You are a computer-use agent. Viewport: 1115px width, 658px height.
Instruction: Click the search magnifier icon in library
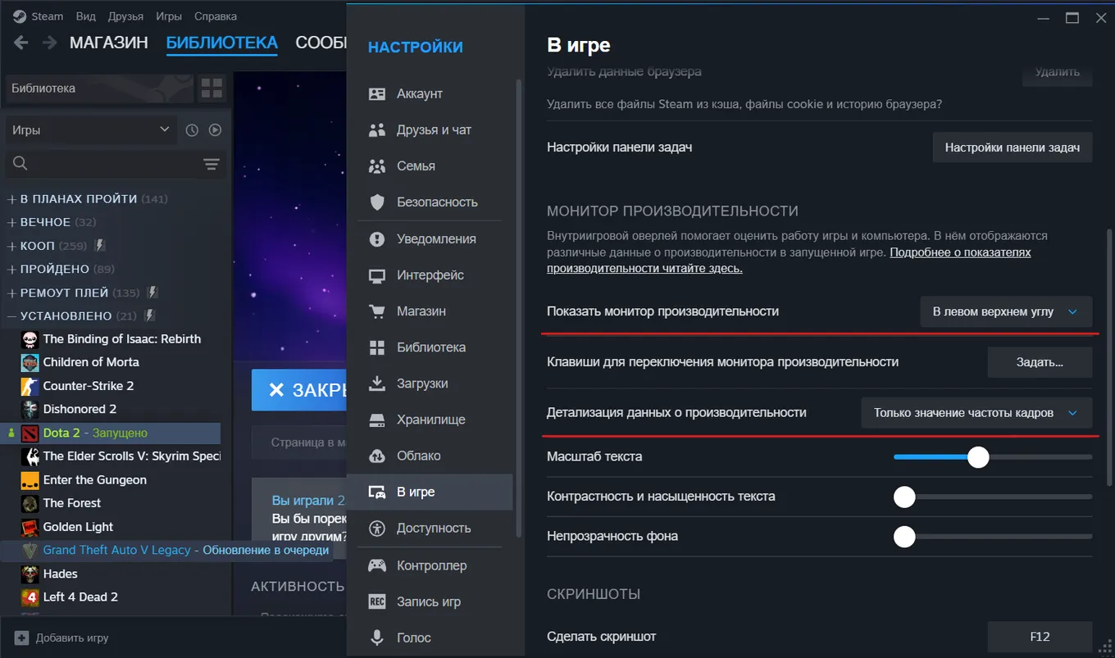tap(20, 164)
